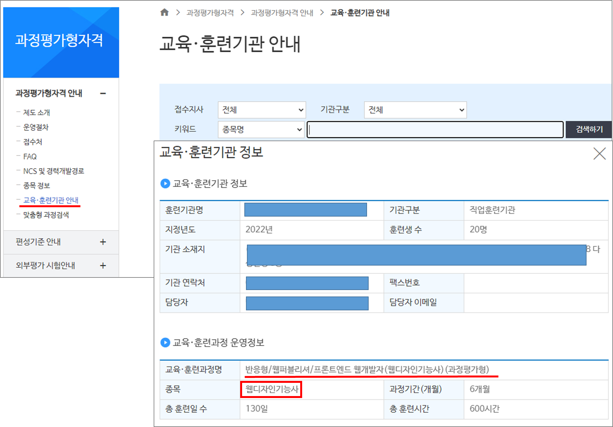Click the 130일 총 훈련일 수 value
This screenshot has width=613, height=427.
(257, 409)
